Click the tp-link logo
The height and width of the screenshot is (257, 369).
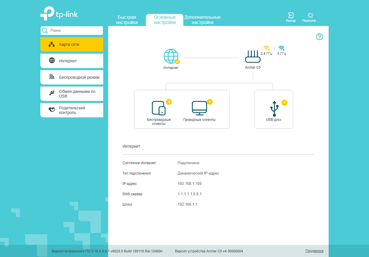pyautogui.click(x=59, y=14)
